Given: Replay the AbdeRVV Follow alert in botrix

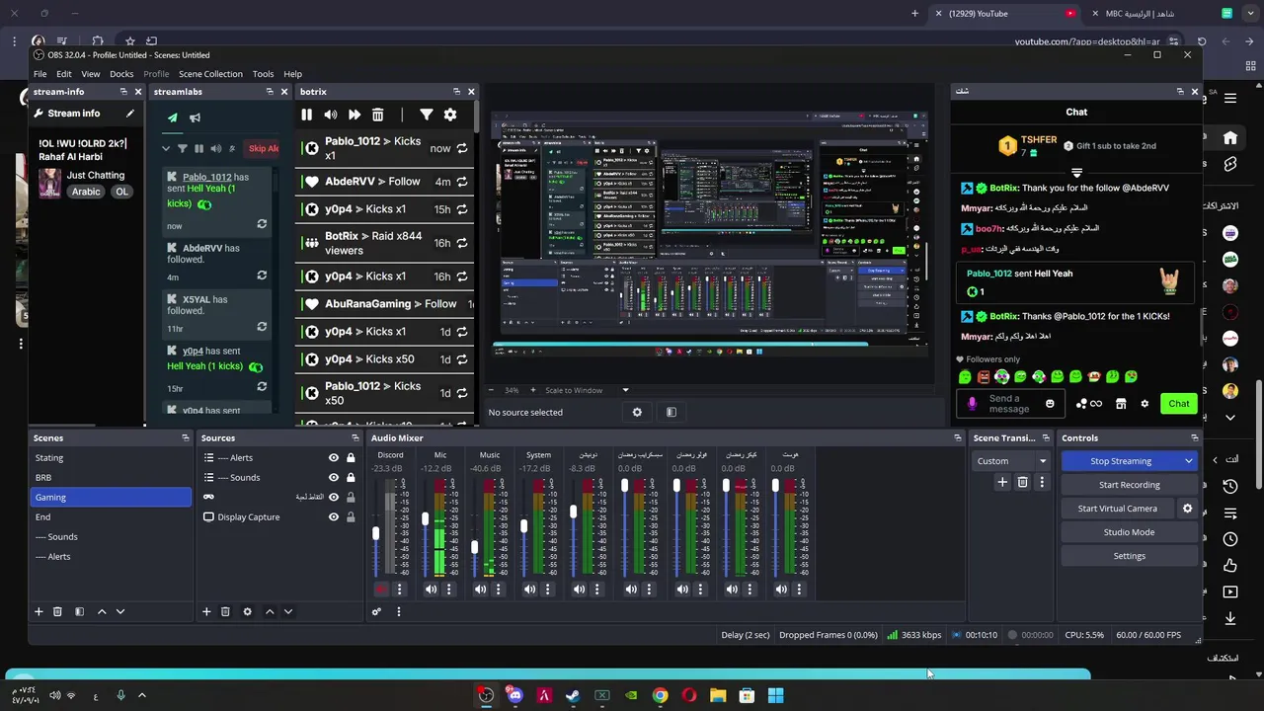Looking at the screenshot, I should (x=461, y=182).
